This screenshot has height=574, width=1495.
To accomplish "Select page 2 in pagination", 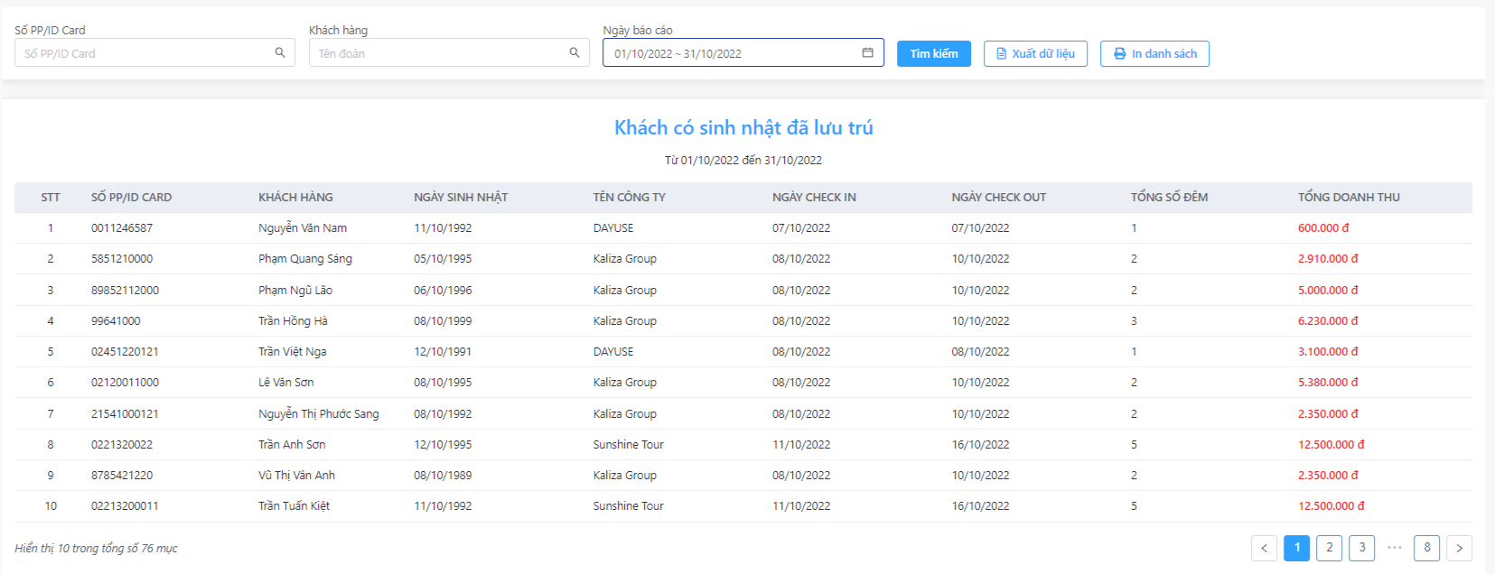I will (x=1330, y=548).
